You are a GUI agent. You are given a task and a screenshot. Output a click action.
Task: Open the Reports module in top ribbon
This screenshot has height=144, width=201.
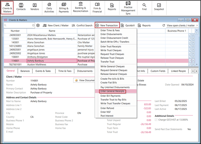pos(112,7)
